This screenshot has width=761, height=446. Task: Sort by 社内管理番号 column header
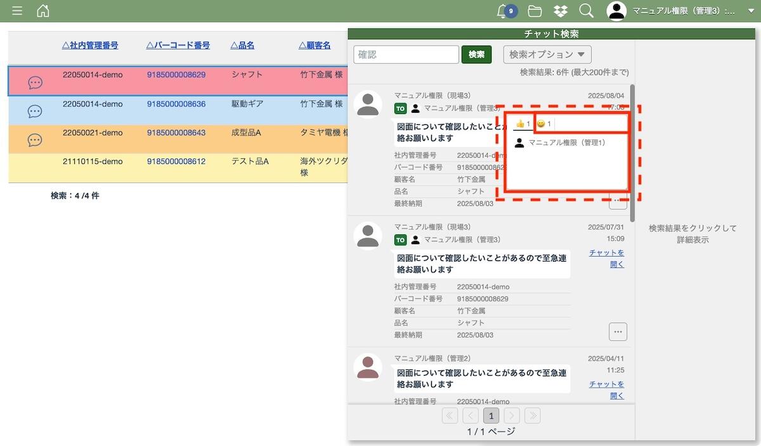[90, 46]
